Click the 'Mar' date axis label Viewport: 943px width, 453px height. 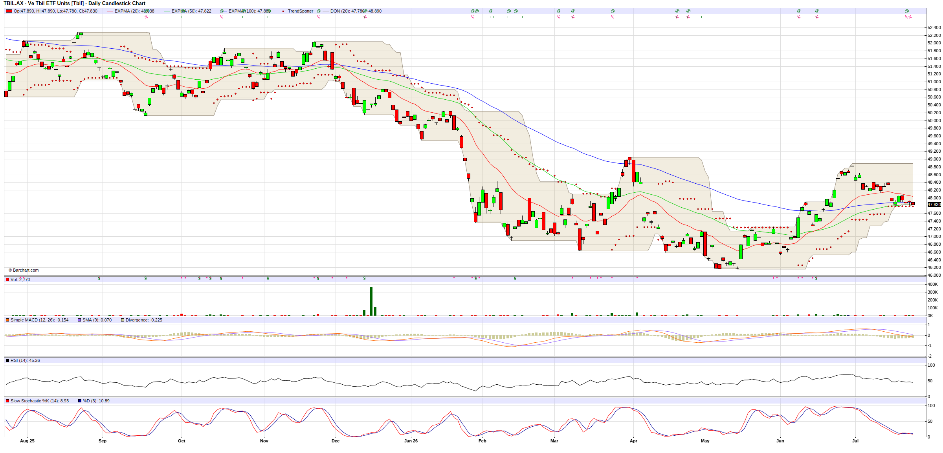(x=554, y=441)
